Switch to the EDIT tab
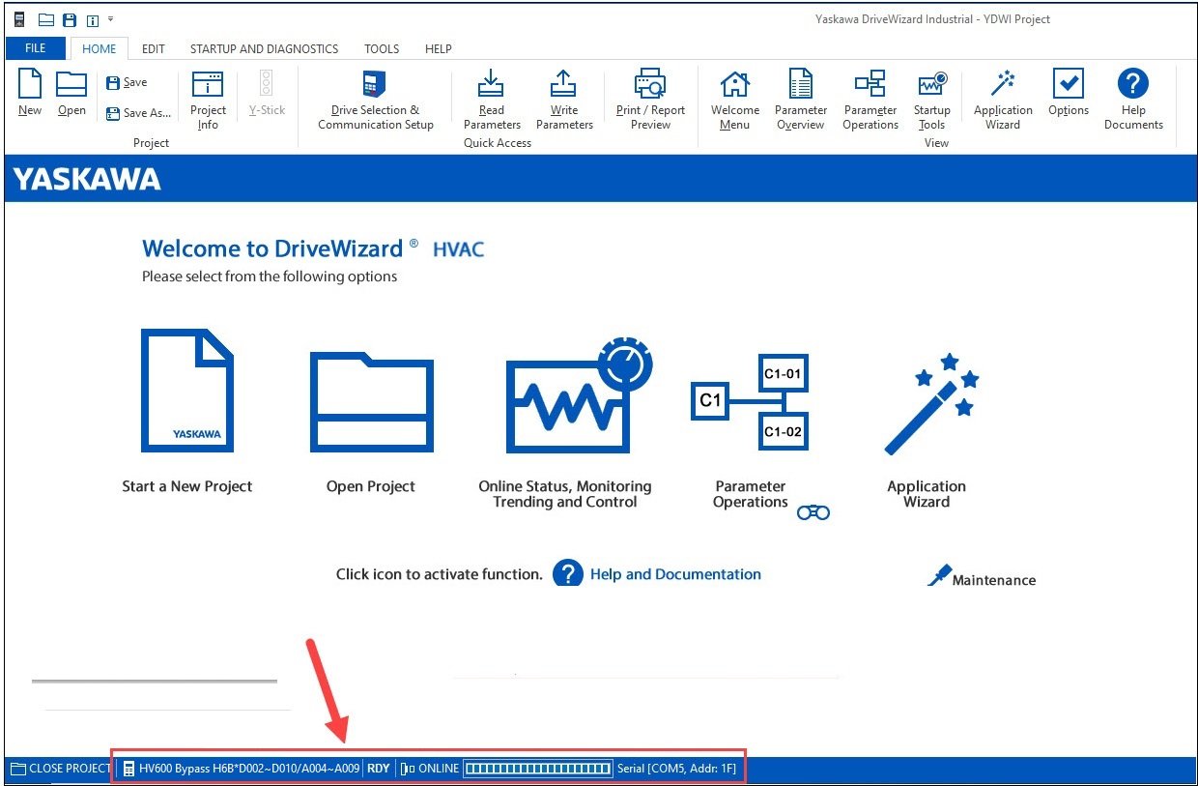Image resolution: width=1198 pixels, height=786 pixels. (x=154, y=48)
